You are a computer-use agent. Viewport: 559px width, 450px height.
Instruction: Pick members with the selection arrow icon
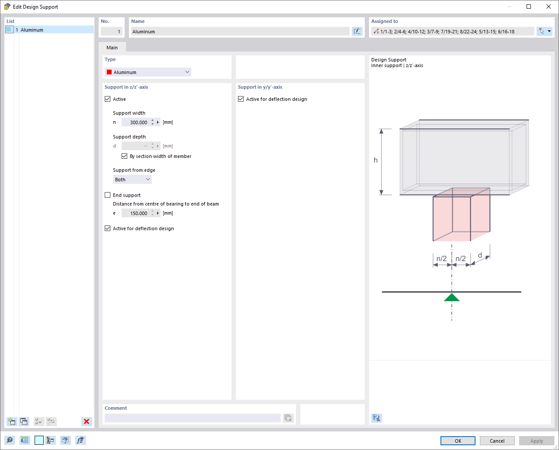point(542,31)
